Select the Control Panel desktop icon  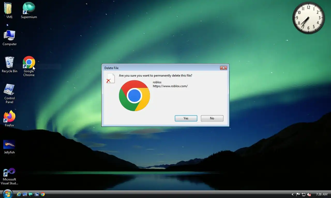tap(10, 94)
